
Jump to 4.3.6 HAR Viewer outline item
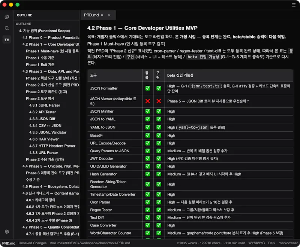pyautogui.click(x=44, y=139)
